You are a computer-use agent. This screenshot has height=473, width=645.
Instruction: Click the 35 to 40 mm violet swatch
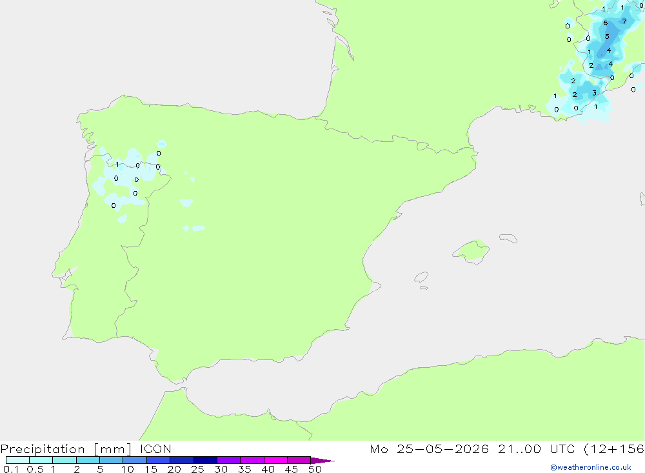(252, 460)
